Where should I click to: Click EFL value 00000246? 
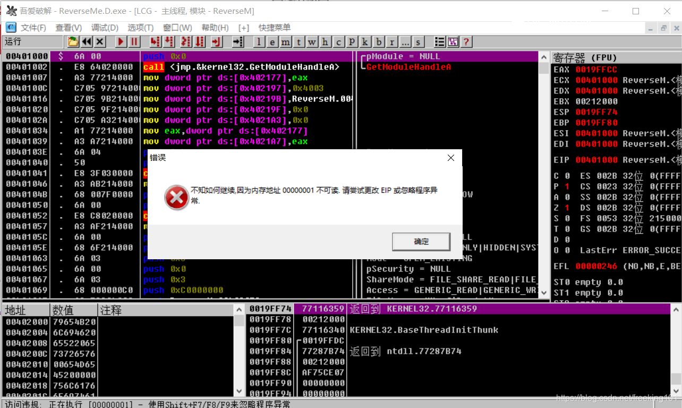click(x=596, y=266)
